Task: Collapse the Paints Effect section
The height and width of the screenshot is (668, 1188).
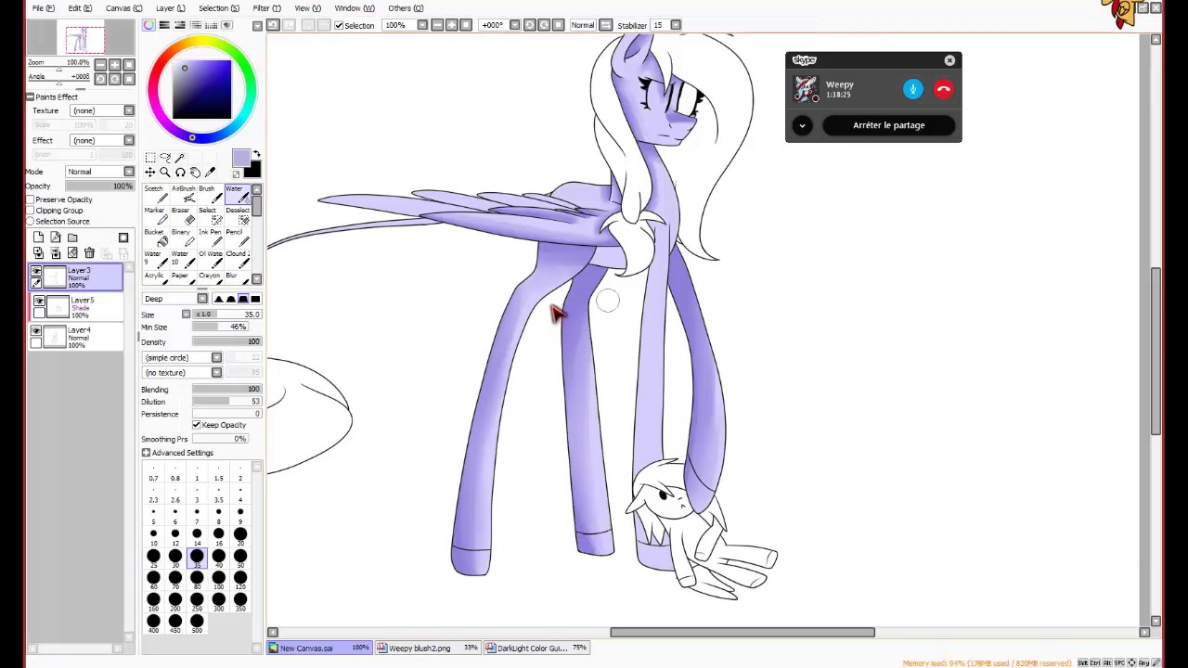Action: (x=30, y=96)
